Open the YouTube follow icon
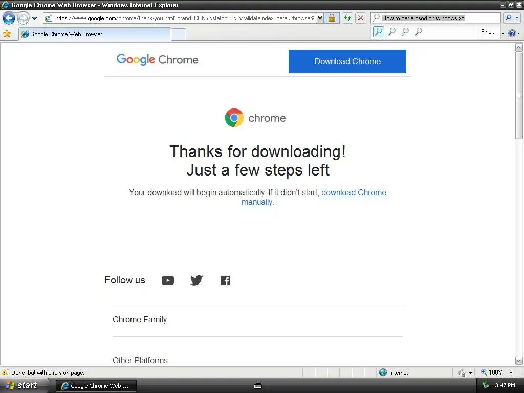 (168, 280)
